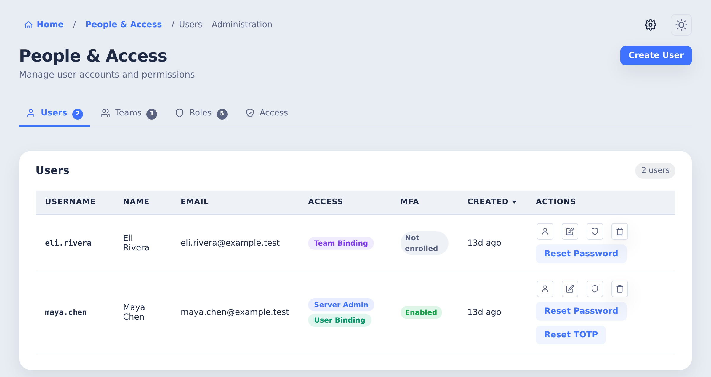
Task: Click the Create User button
Action: [656, 56]
